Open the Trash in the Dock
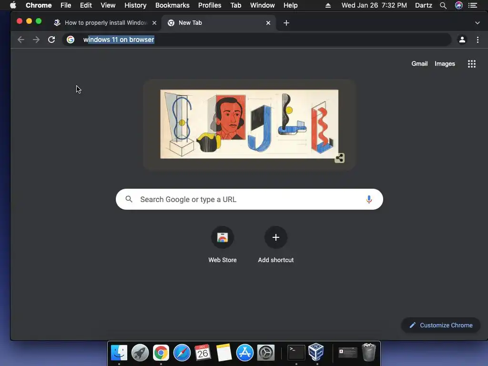 click(x=369, y=352)
